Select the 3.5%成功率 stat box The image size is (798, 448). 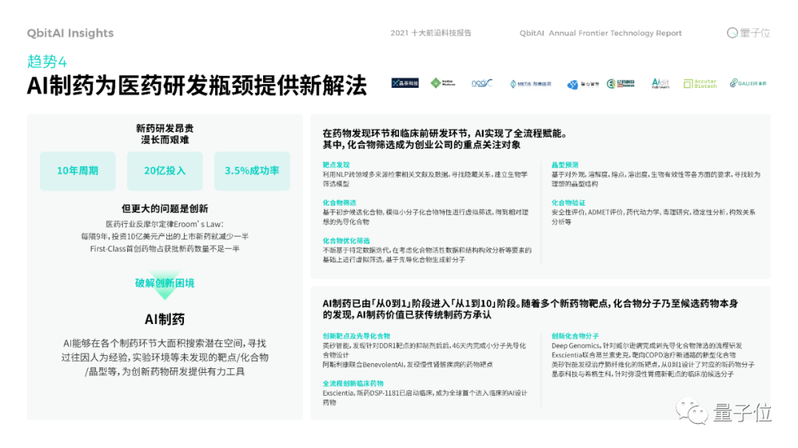[252, 171]
